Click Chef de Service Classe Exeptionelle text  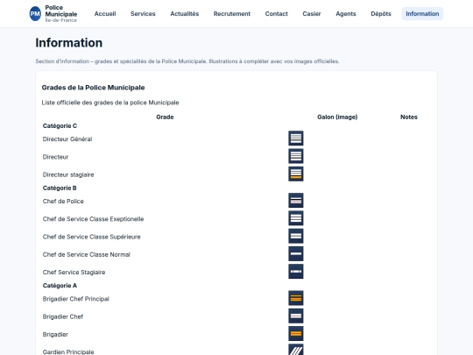pos(93,219)
